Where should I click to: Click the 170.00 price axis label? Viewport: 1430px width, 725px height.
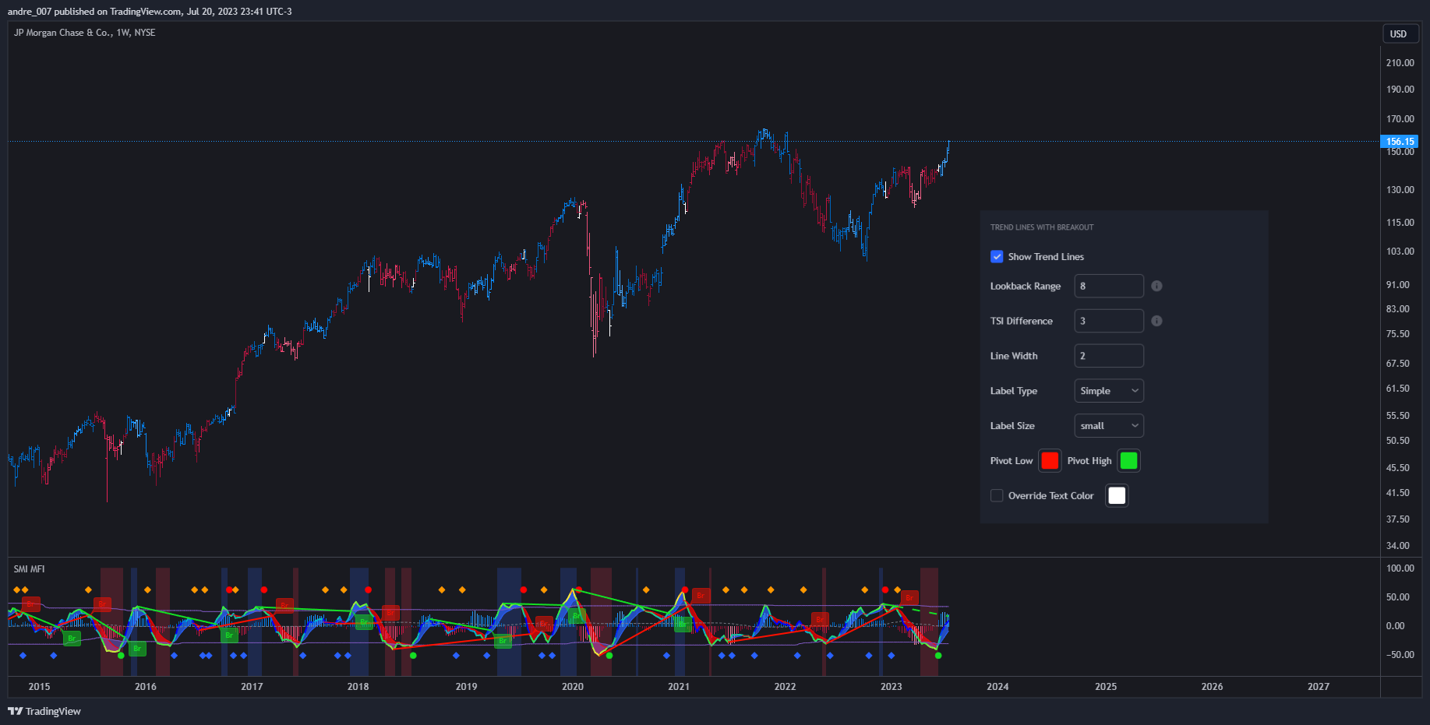(1400, 119)
